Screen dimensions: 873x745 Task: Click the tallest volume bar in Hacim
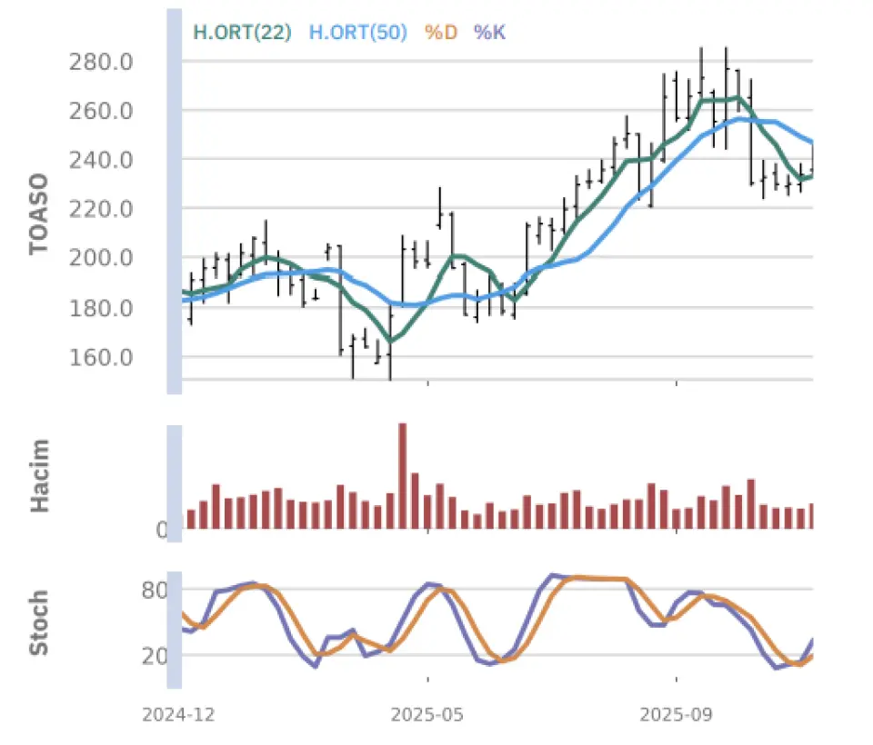403,475
